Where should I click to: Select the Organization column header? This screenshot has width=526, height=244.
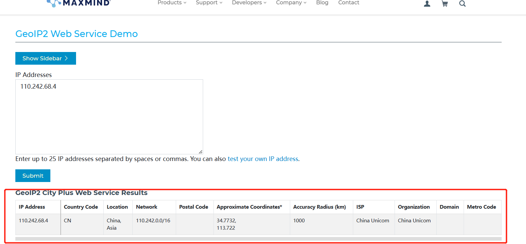[x=416, y=207]
